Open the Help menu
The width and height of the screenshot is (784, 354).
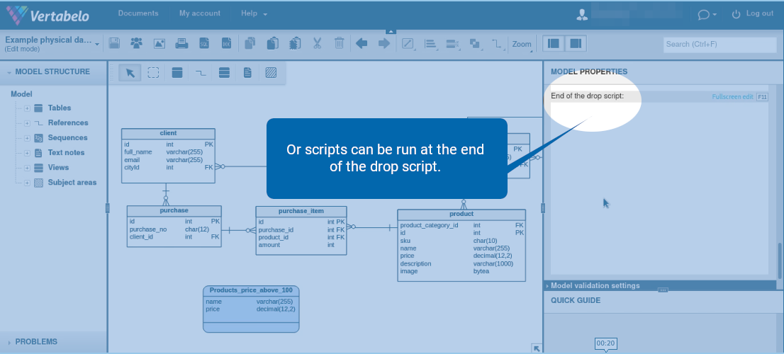254,13
